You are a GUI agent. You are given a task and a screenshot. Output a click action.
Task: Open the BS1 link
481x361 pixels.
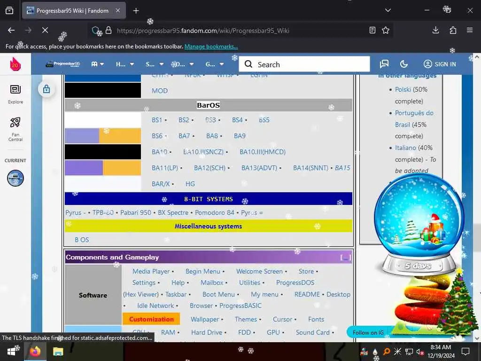(156, 120)
